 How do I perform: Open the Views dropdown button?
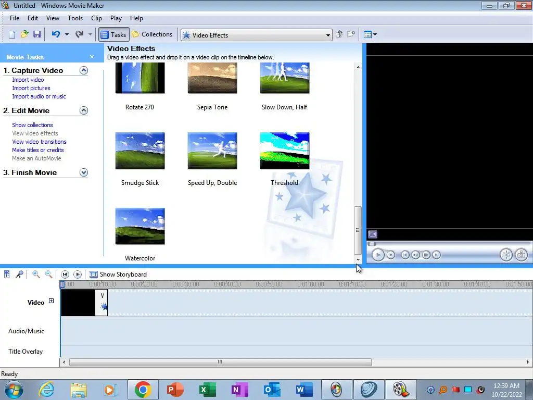[370, 34]
